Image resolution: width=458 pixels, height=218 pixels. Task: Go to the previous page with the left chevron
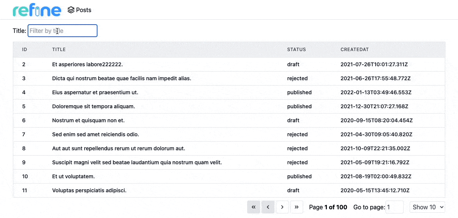click(x=268, y=207)
